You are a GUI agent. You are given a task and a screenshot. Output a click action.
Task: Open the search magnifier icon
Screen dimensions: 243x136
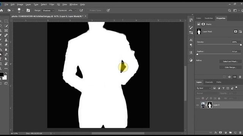coord(229,11)
